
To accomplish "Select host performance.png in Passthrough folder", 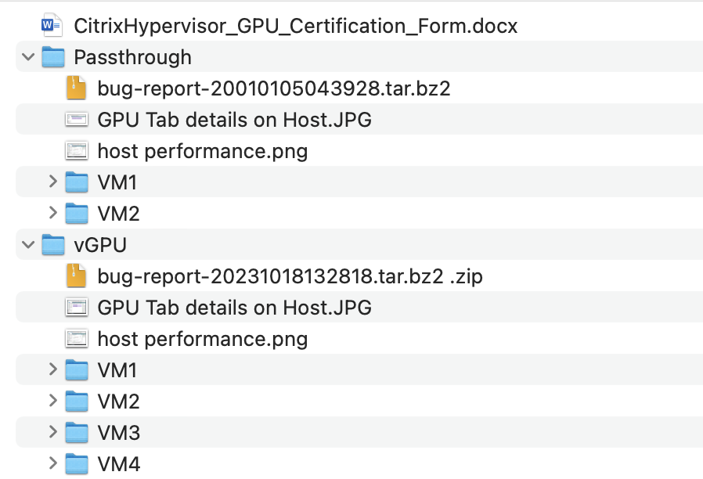I will [203, 152].
